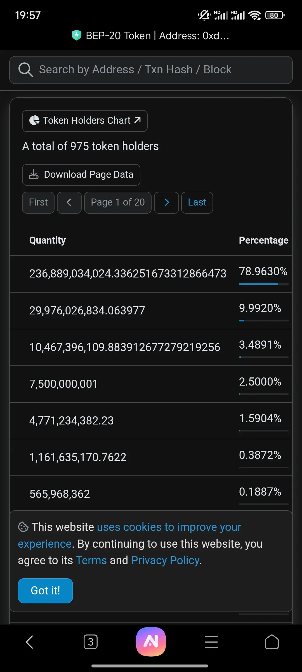The height and width of the screenshot is (672, 302).
Task: Open Token Holders Chart
Action: pyautogui.click(x=85, y=121)
